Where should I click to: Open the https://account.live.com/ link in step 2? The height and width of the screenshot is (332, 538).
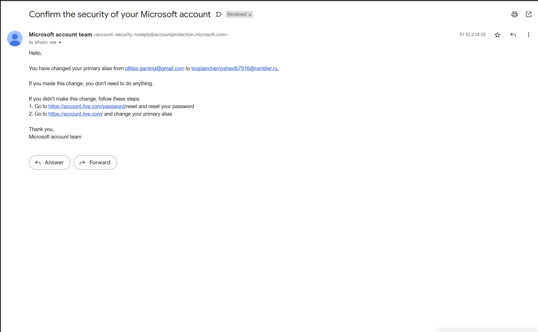[75, 114]
